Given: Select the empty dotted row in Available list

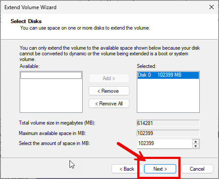Looking at the screenshot, I should [51, 75].
